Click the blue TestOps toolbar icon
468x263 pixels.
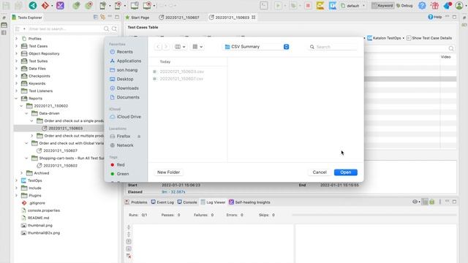[333, 5]
